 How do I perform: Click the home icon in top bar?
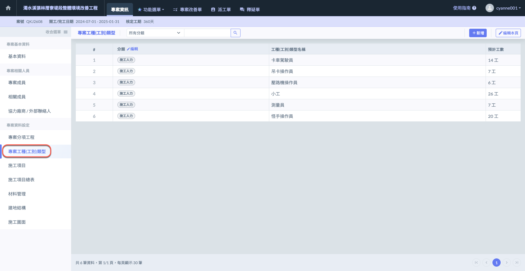click(8, 8)
